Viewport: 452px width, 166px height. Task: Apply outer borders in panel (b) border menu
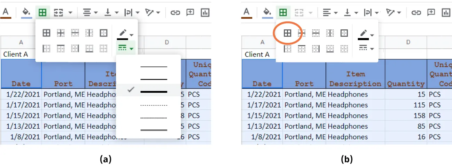[344, 33]
